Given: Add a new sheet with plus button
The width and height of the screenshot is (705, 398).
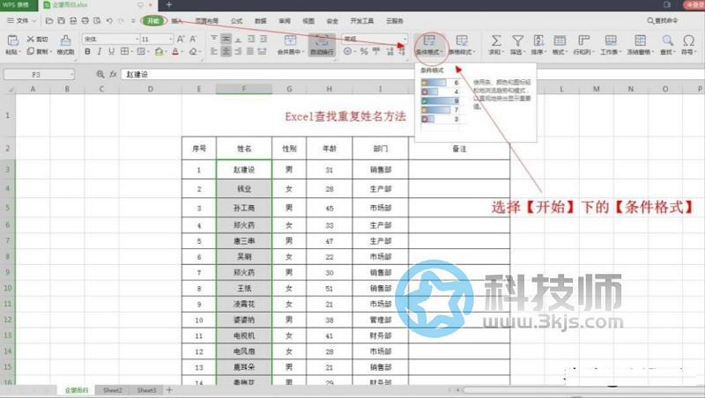Looking at the screenshot, I should pos(169,390).
